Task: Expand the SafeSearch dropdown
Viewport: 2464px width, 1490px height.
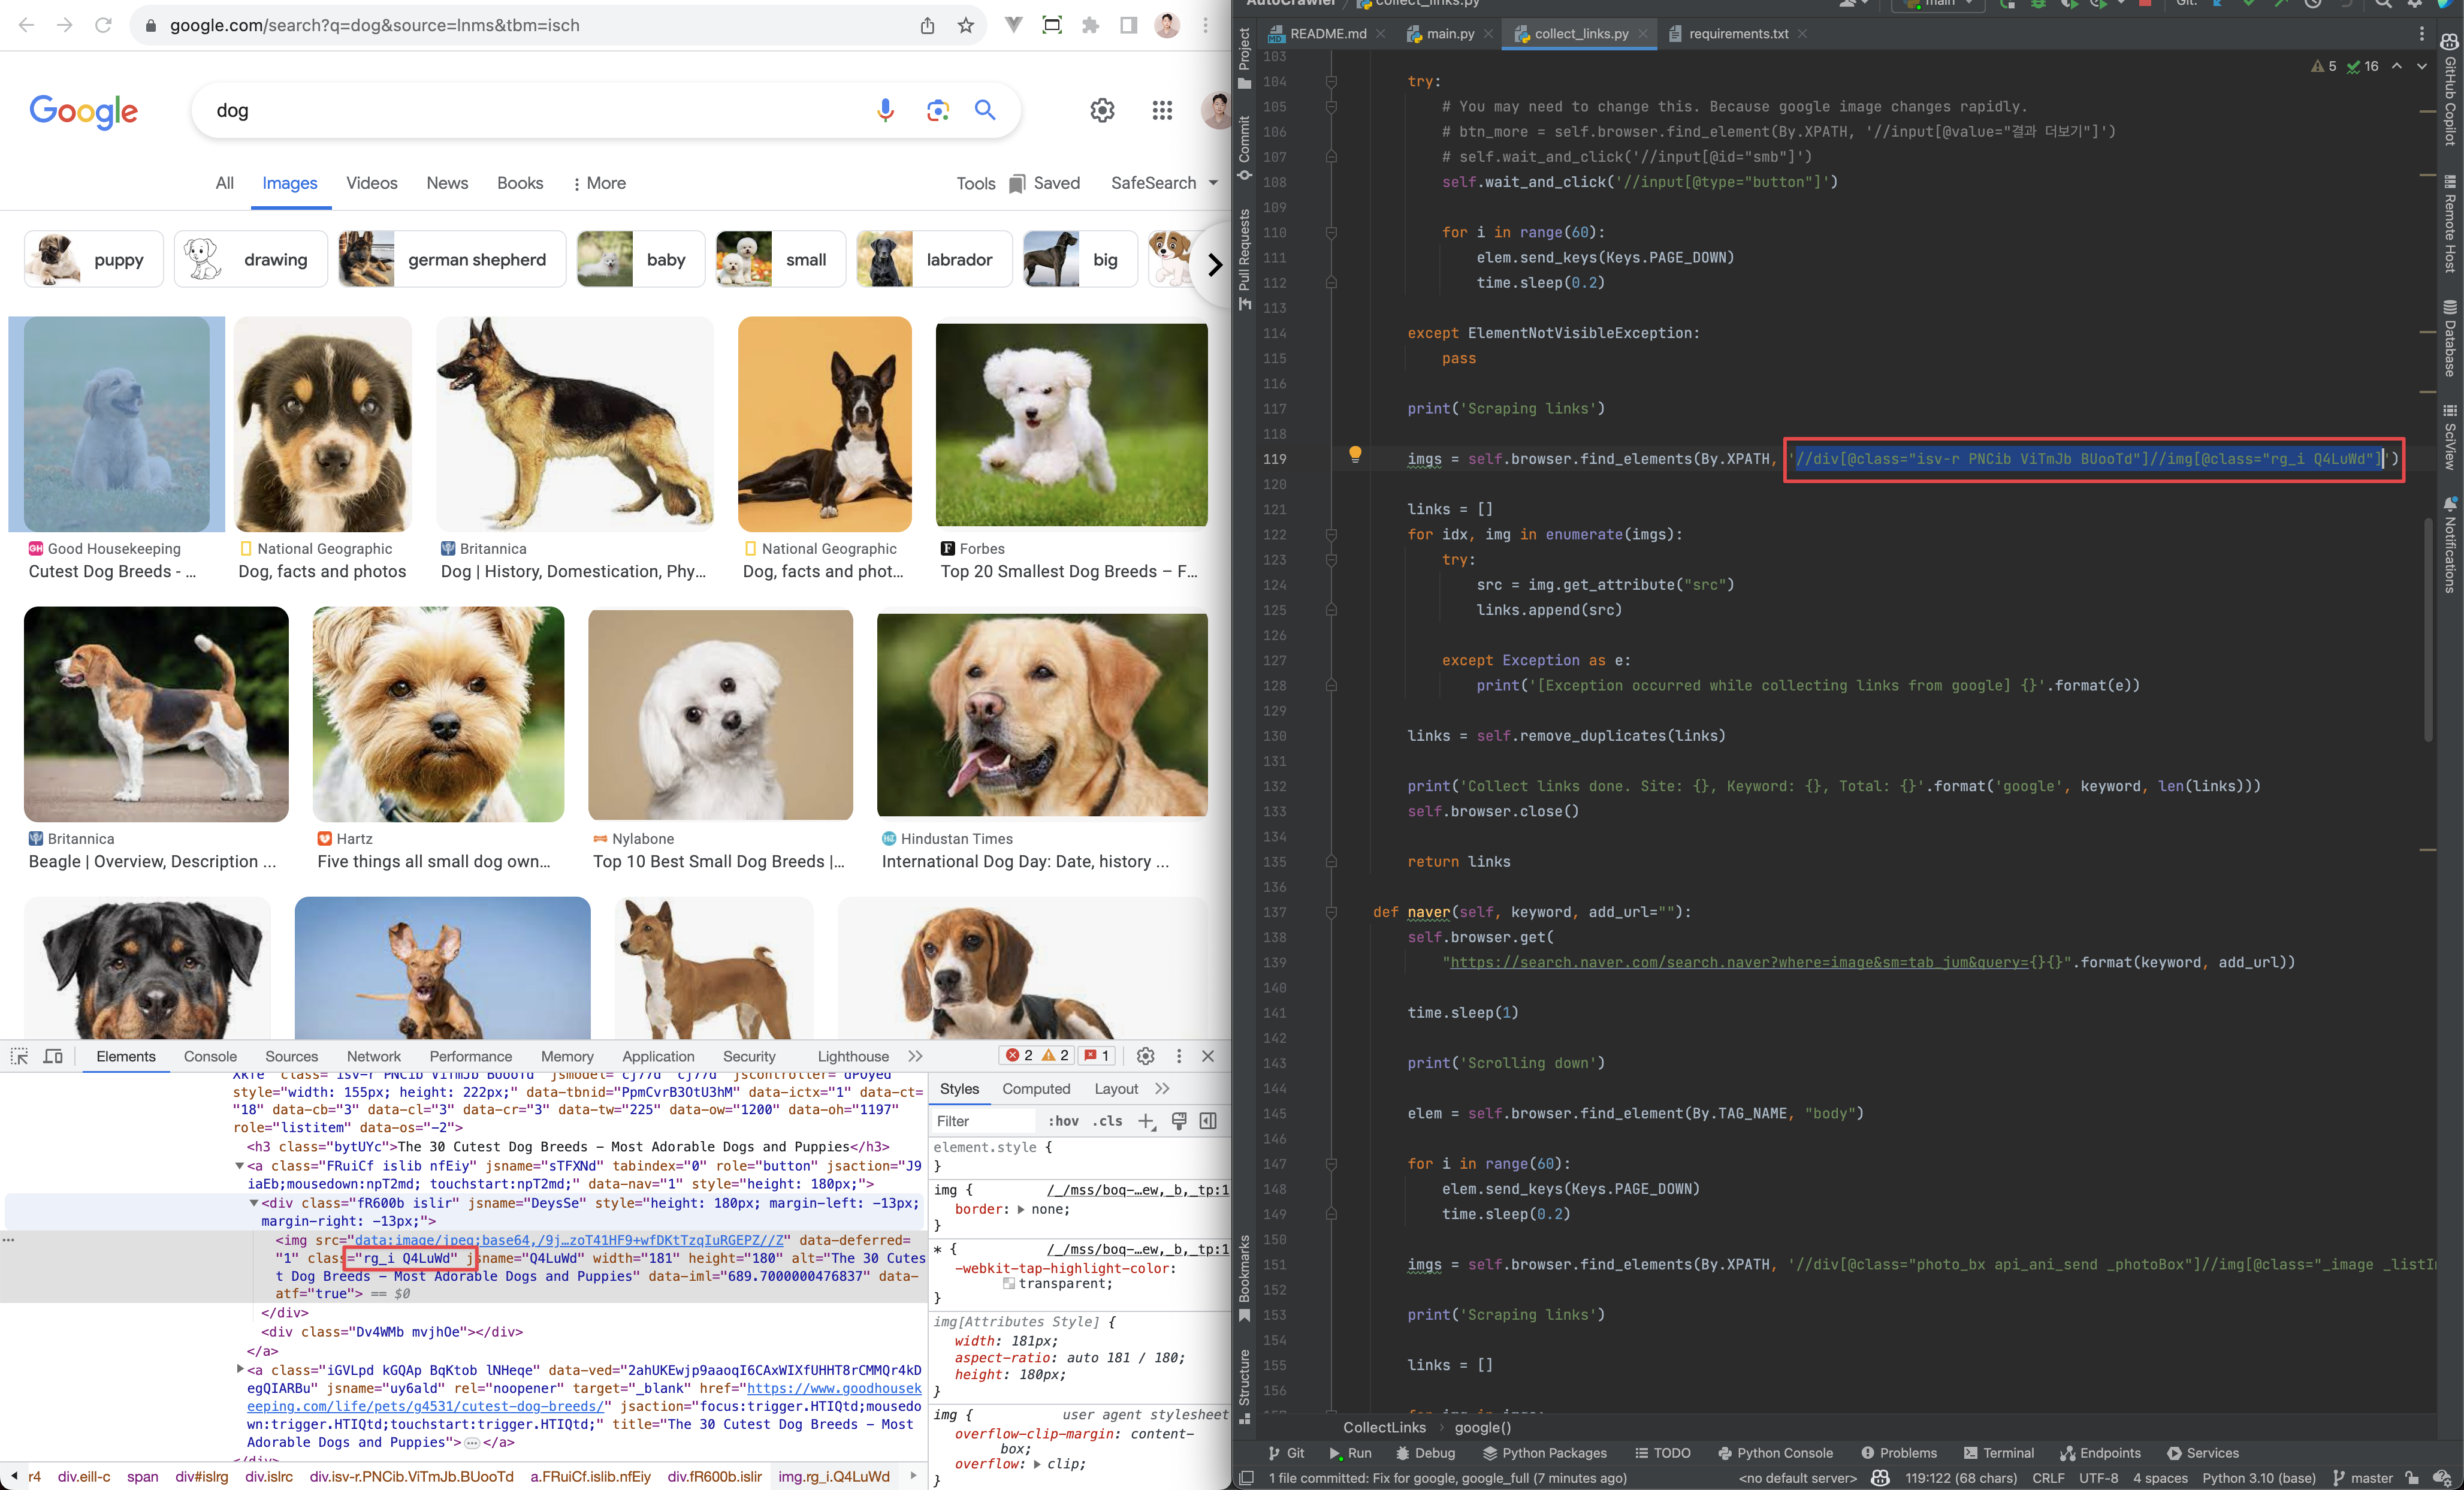Action: [x=1165, y=183]
